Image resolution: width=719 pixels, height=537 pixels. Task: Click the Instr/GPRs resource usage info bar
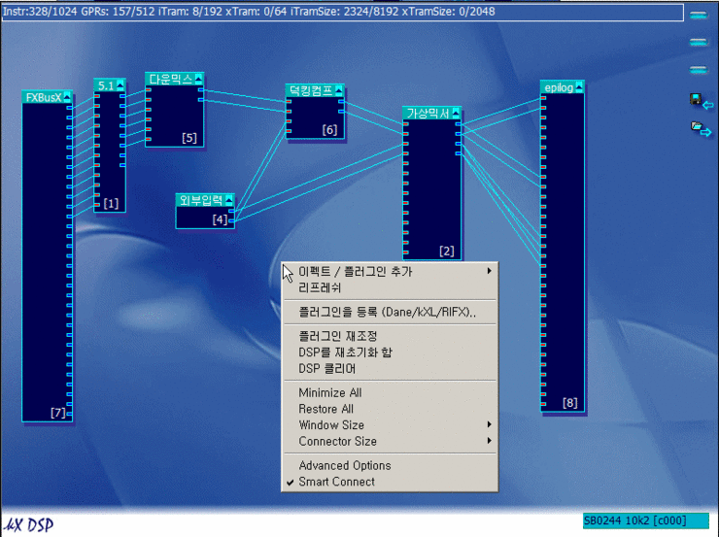pyautogui.click(x=343, y=12)
